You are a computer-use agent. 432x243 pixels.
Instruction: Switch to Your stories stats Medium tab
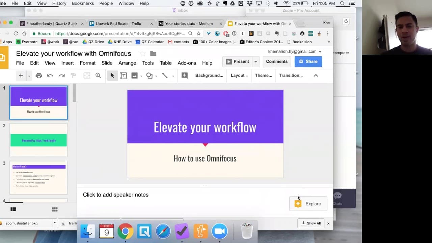pos(189,24)
